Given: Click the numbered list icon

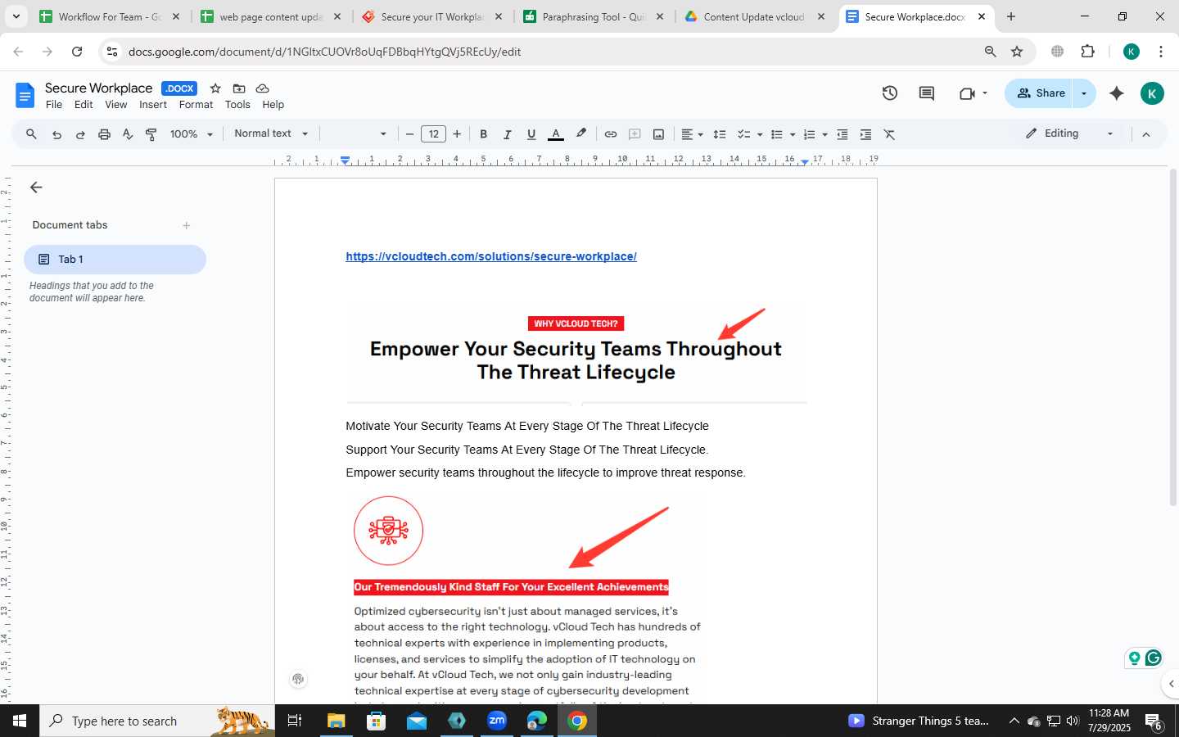Looking at the screenshot, I should coord(809,134).
